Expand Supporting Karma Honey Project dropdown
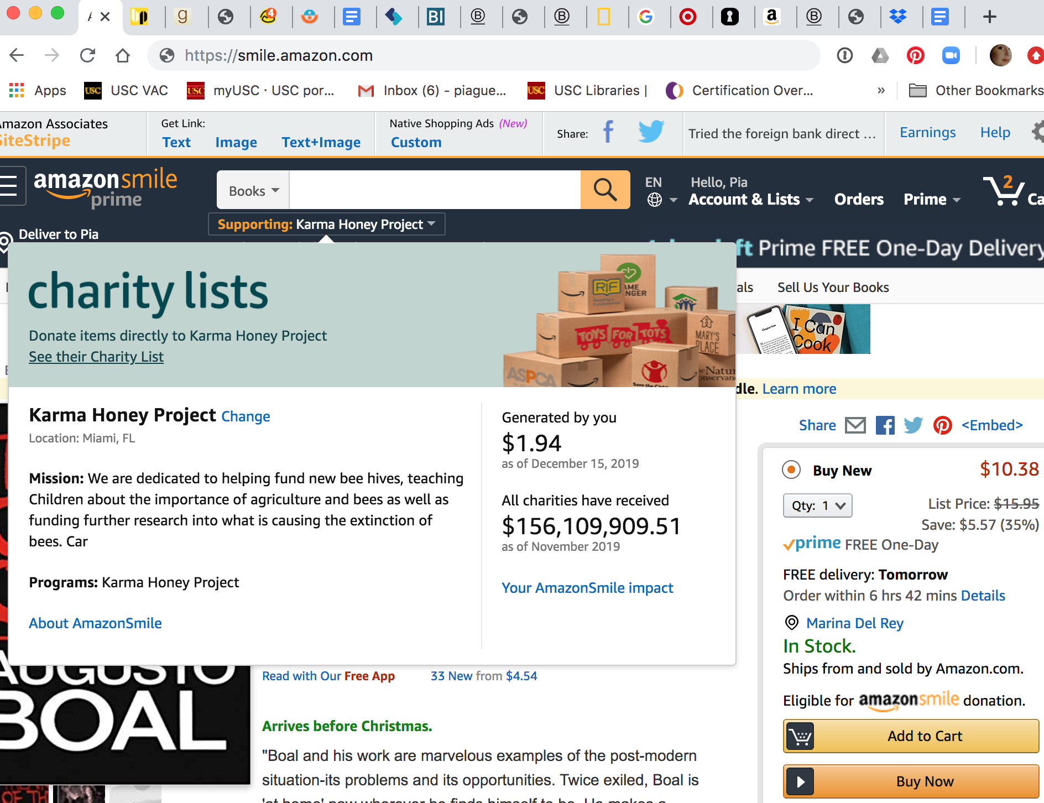Screen dimensions: 1044x803 (x=326, y=225)
